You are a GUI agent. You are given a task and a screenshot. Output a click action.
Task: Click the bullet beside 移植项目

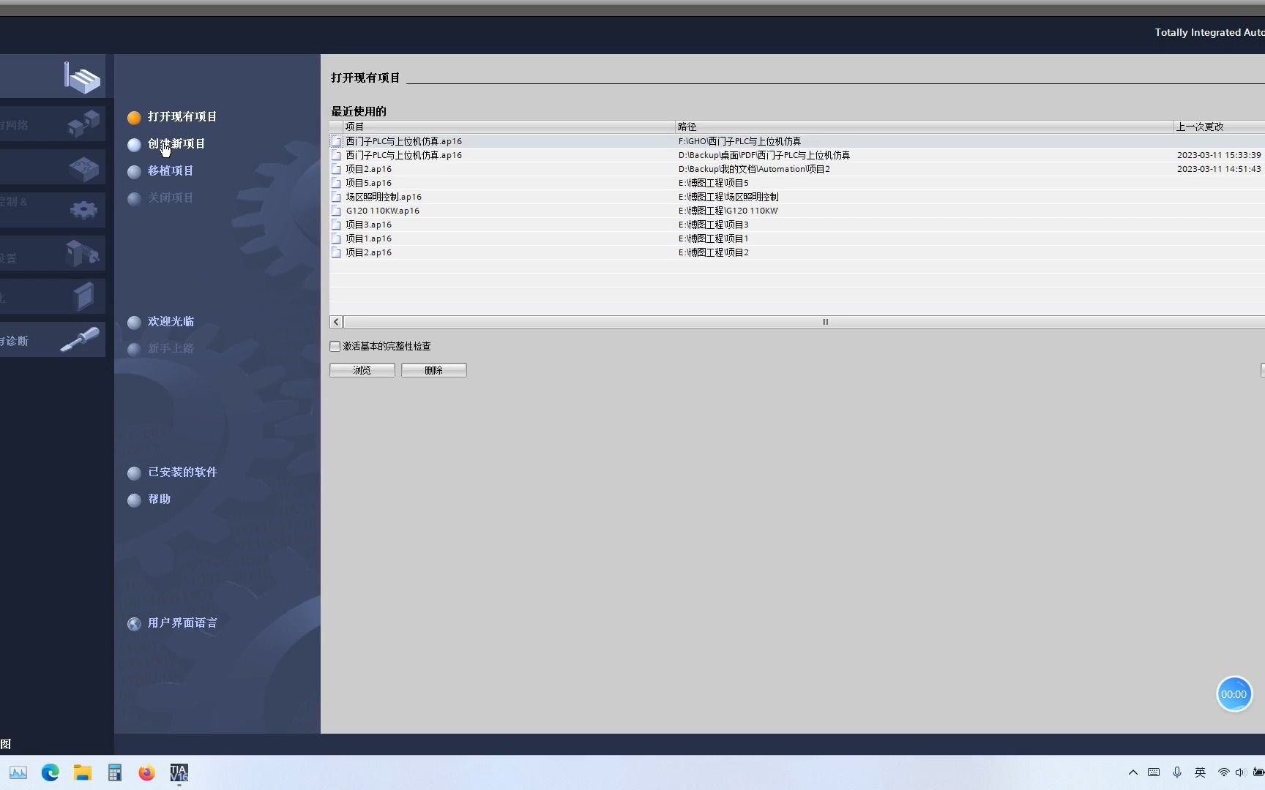click(134, 172)
